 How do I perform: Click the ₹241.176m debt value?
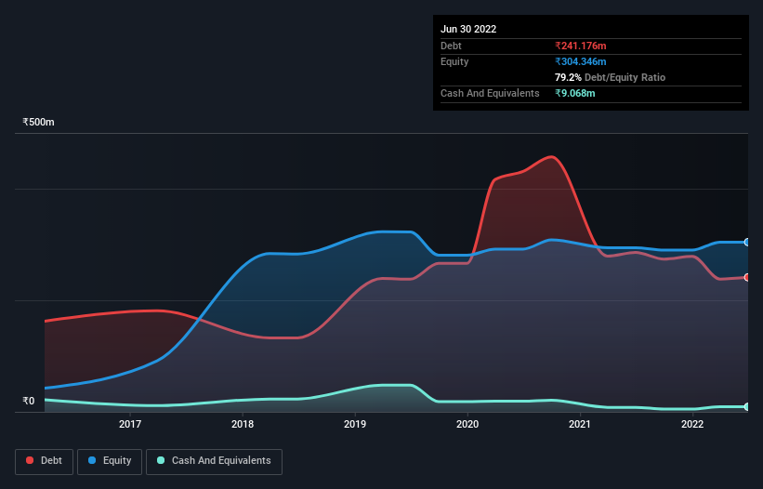click(581, 46)
